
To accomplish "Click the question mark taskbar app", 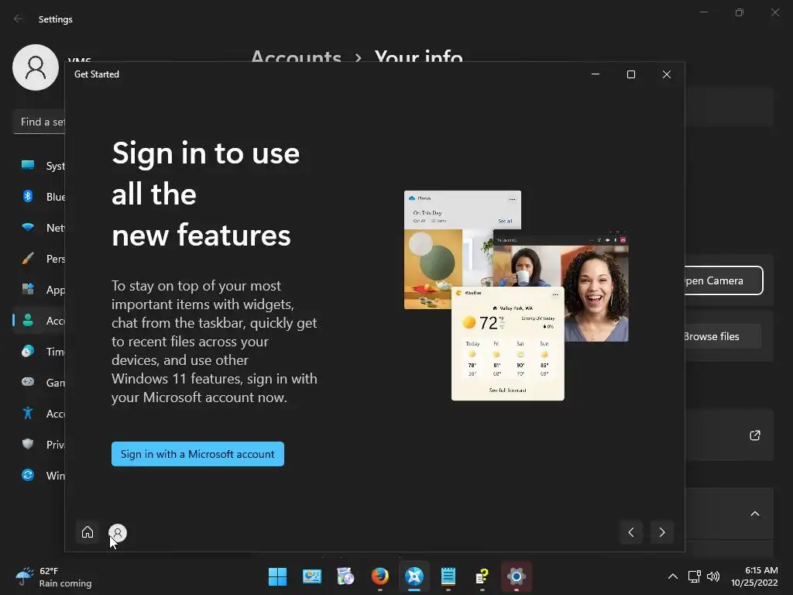I will click(482, 576).
